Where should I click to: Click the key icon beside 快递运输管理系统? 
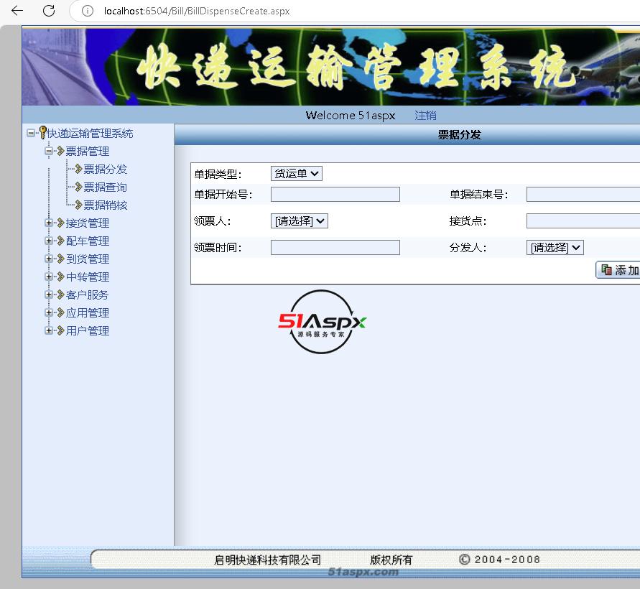coord(42,133)
